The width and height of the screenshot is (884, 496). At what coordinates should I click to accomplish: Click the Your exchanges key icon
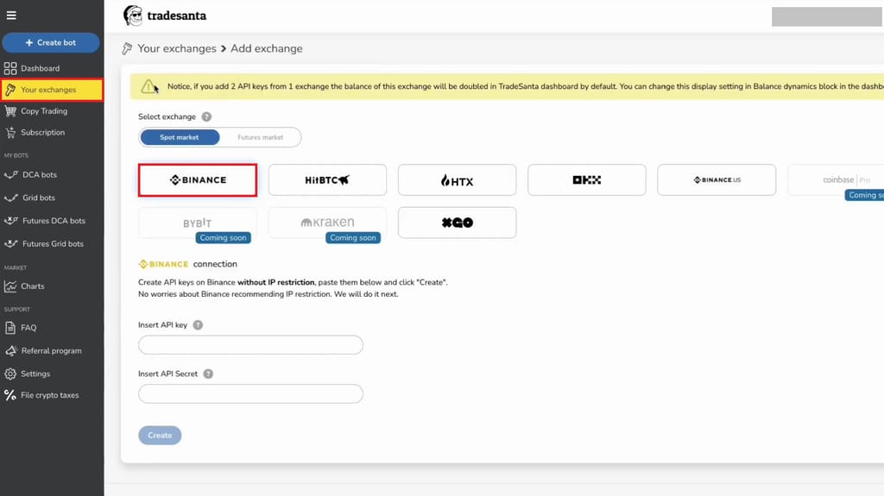pos(10,90)
